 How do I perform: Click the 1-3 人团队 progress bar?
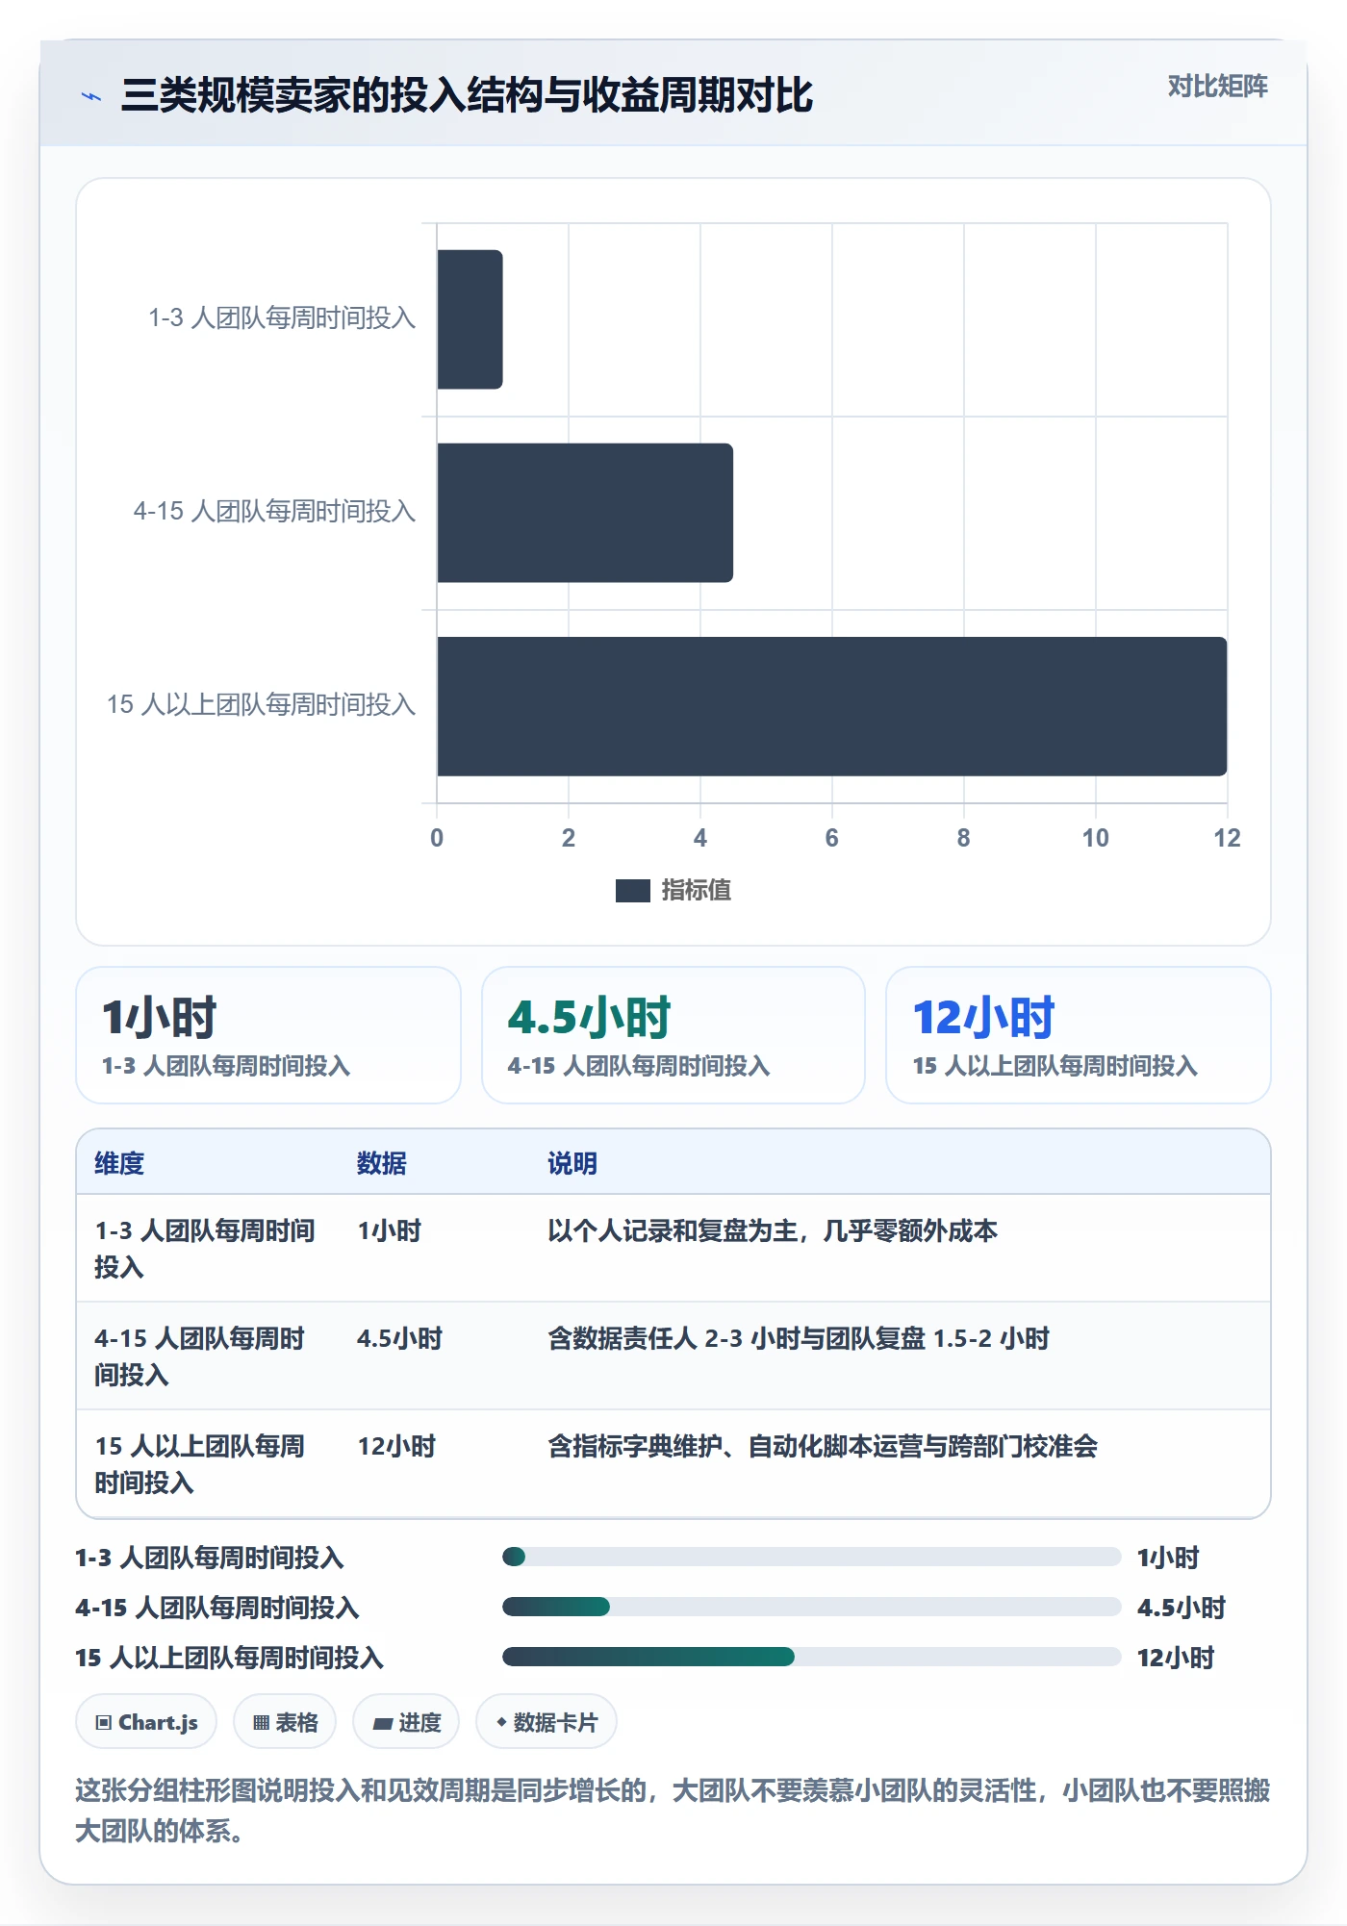pos(811,1557)
